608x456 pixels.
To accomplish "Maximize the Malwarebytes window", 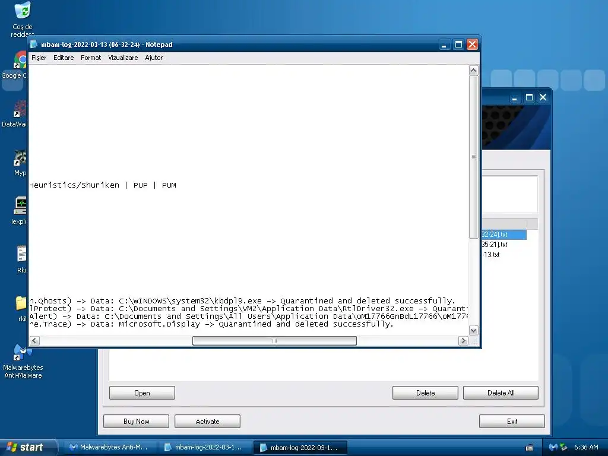I will click(529, 98).
